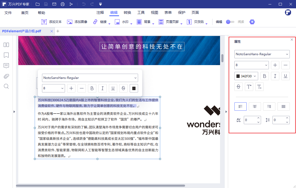Screen dimensions: 296x188
Task: Open the font size dropdown in floating toolbar
Action: click(x=53, y=88)
